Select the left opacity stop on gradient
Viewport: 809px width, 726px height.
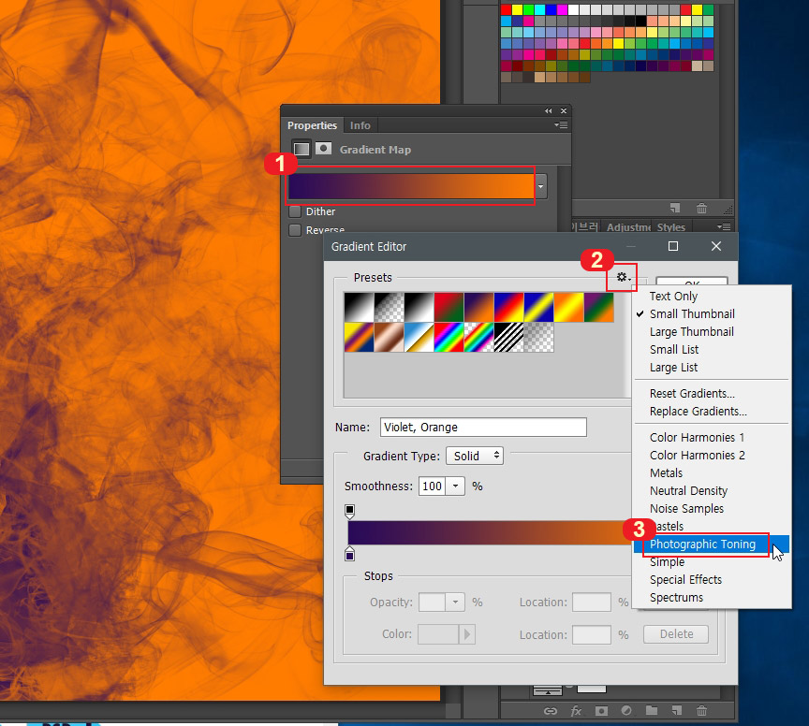349,511
